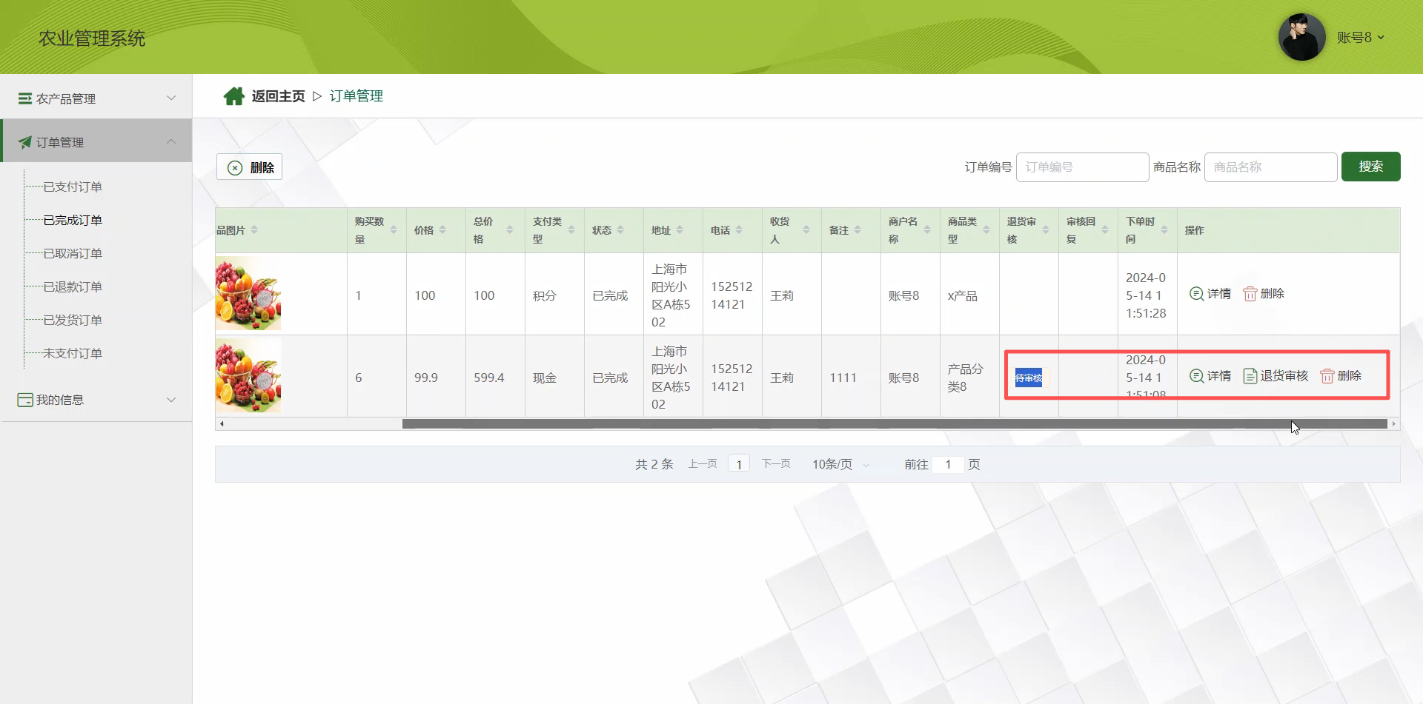Click the scrollbar left arrow

pyautogui.click(x=222, y=424)
